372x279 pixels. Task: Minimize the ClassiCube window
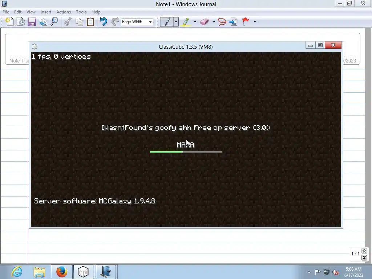pos(310,45)
